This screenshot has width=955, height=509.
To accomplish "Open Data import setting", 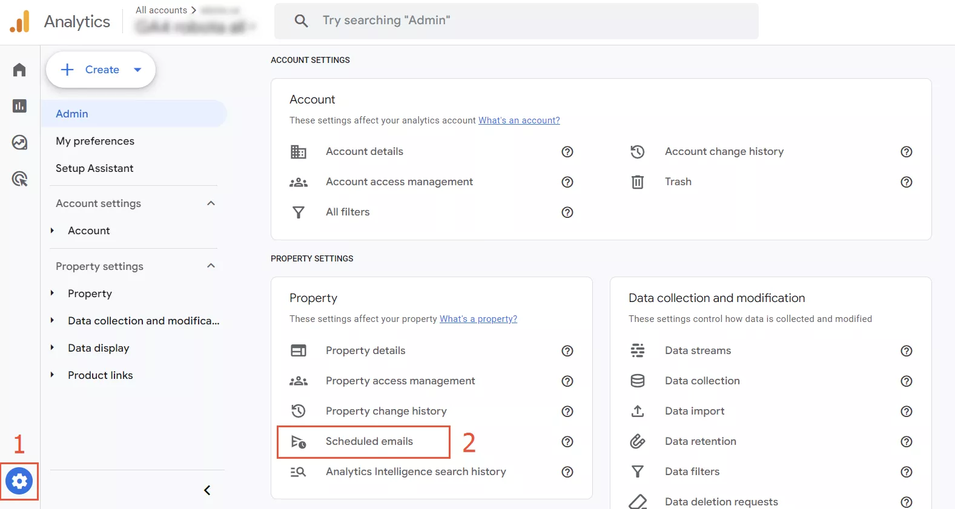I will [695, 411].
